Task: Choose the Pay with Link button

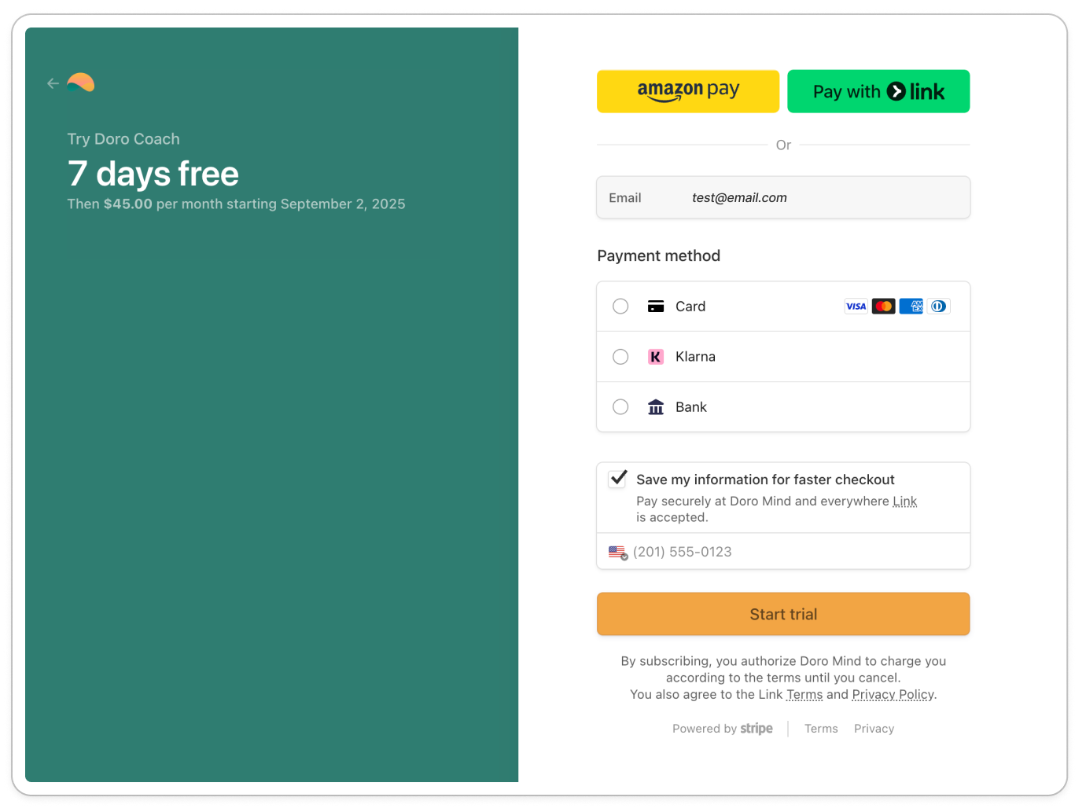Action: click(x=878, y=91)
